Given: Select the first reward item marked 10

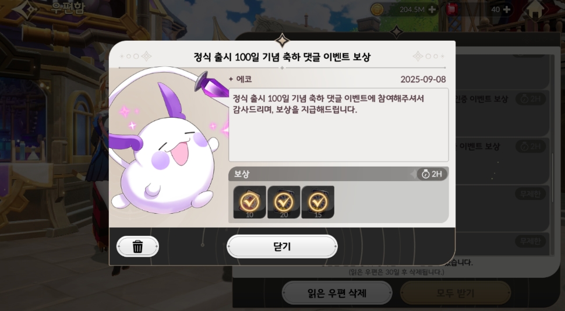Looking at the screenshot, I should click(x=250, y=202).
